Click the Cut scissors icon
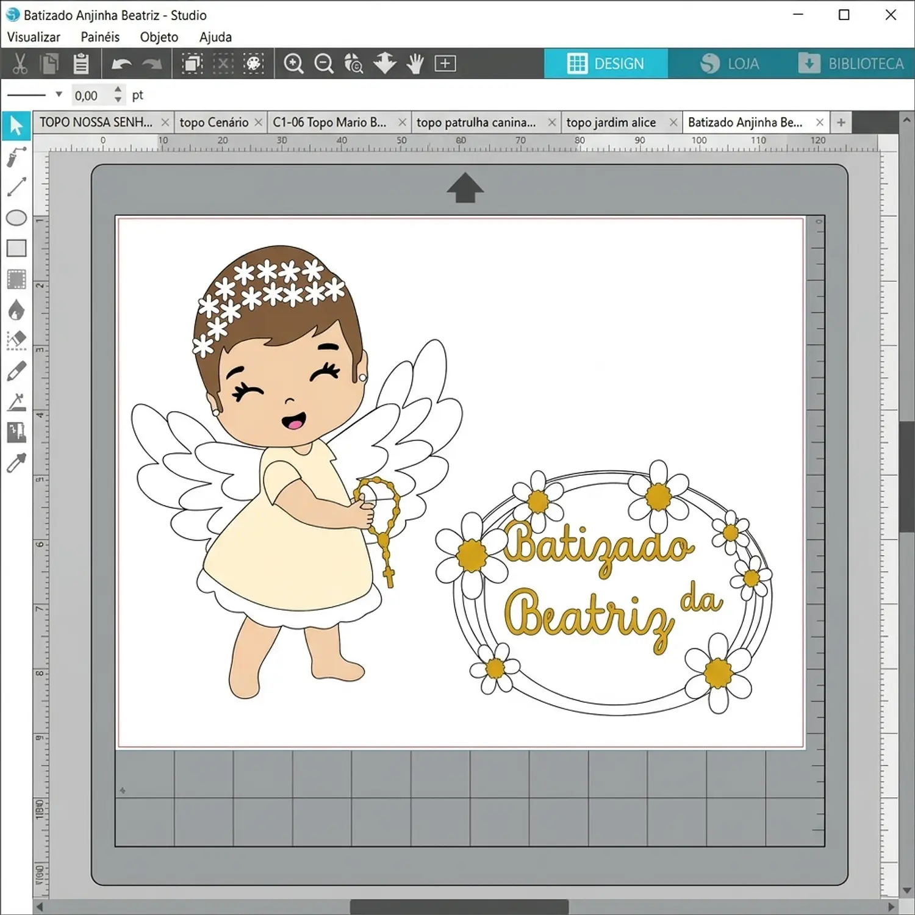The image size is (915, 915). click(x=20, y=63)
